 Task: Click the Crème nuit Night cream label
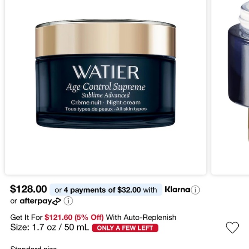coord(106,103)
